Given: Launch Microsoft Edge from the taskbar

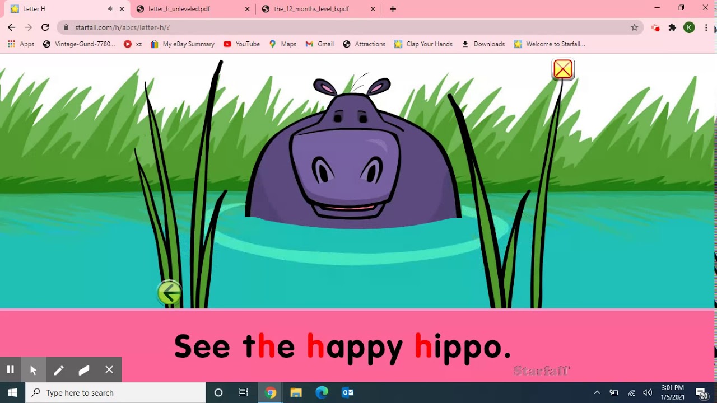Looking at the screenshot, I should coord(322,392).
